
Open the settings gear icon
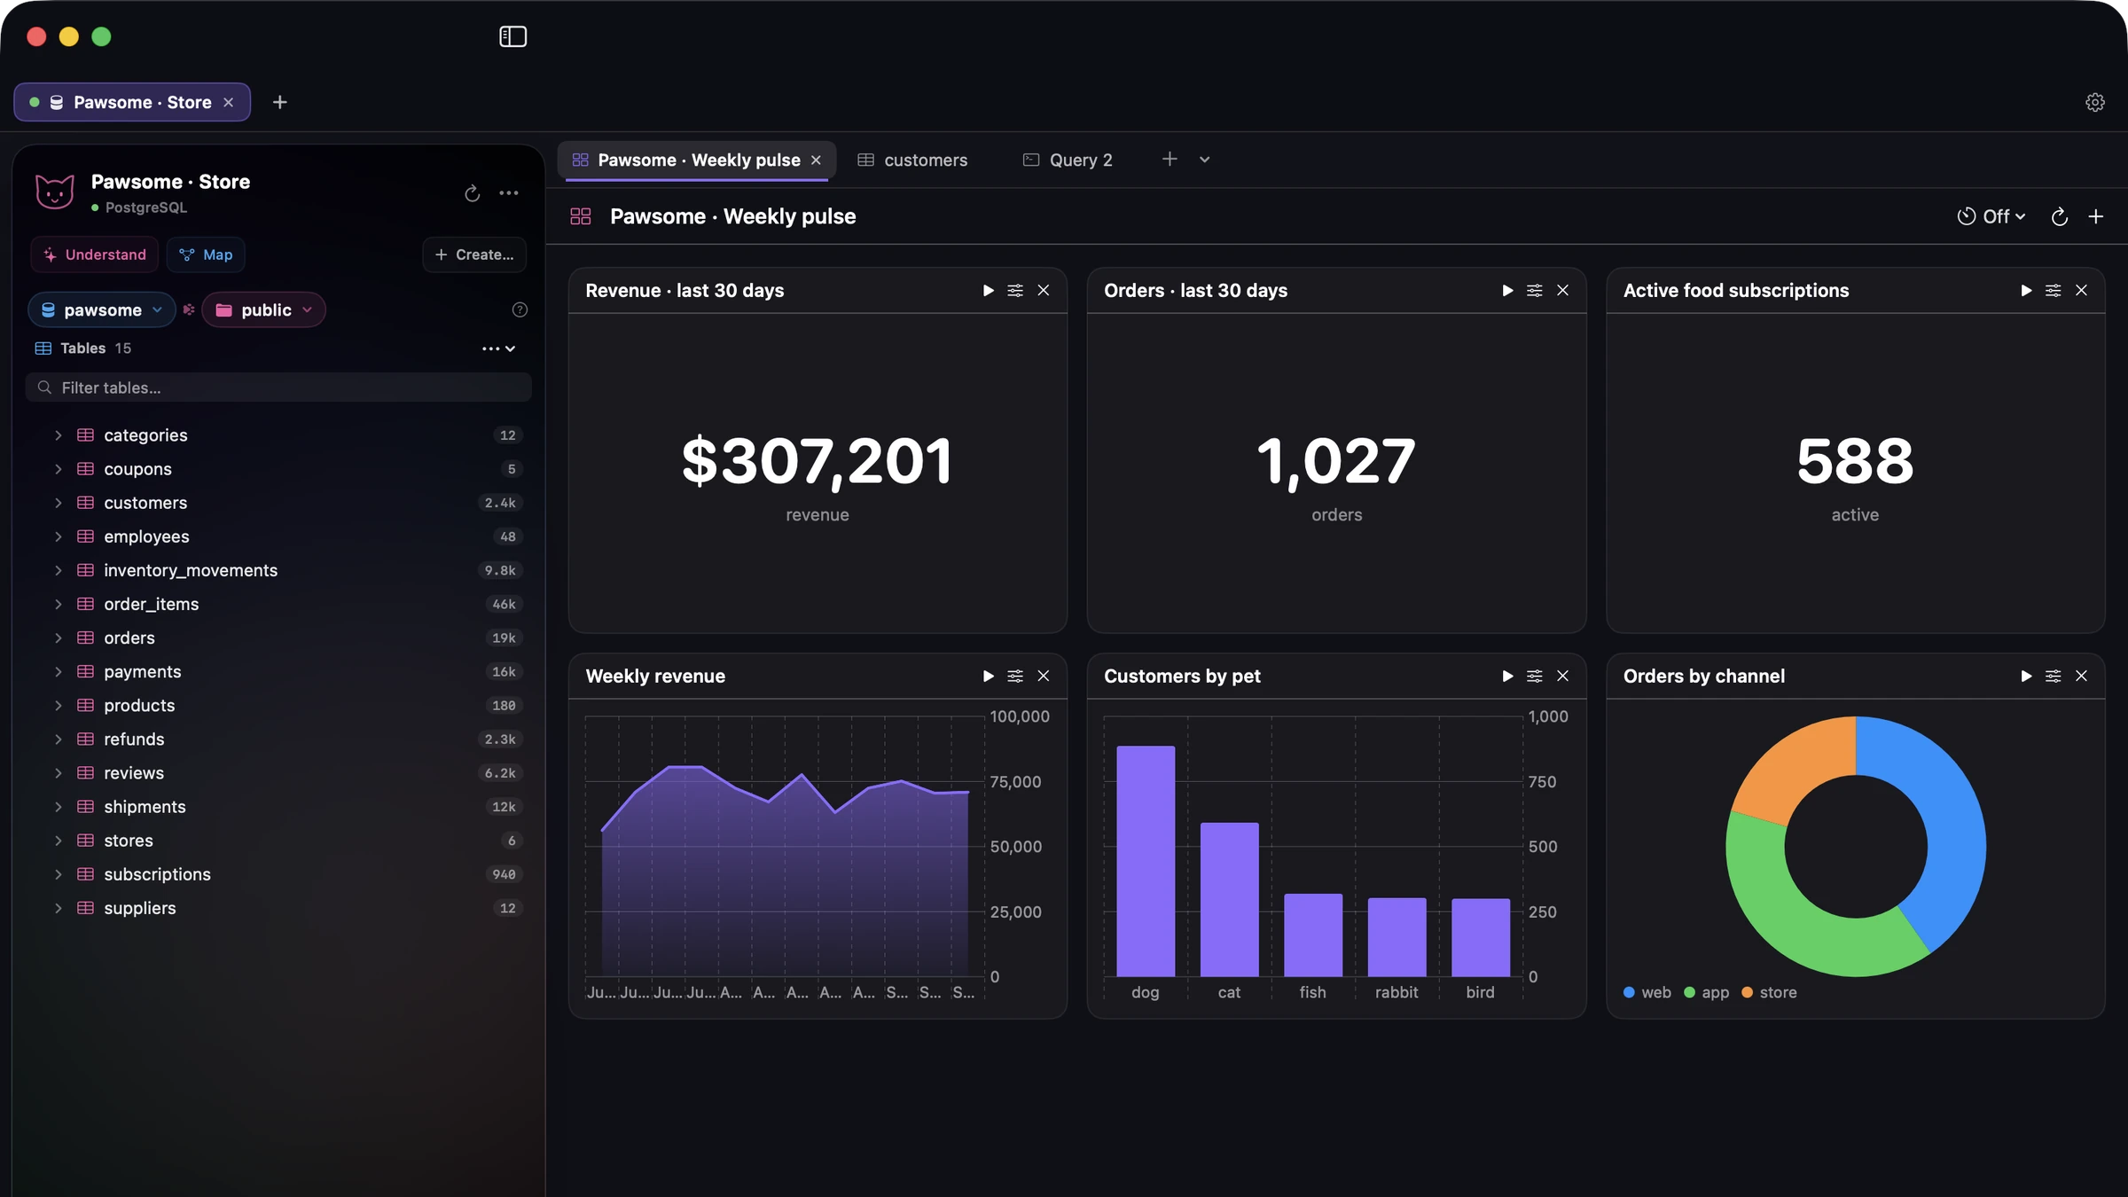click(x=2094, y=102)
